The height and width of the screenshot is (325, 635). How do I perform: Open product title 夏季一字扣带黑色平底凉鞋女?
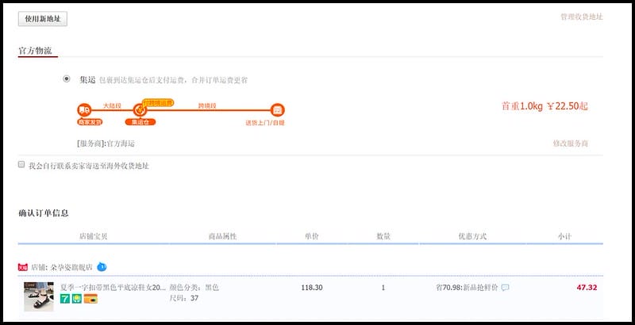click(113, 288)
